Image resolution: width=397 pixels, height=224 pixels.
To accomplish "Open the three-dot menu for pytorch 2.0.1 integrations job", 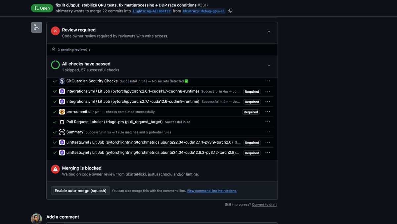I will point(268,91).
